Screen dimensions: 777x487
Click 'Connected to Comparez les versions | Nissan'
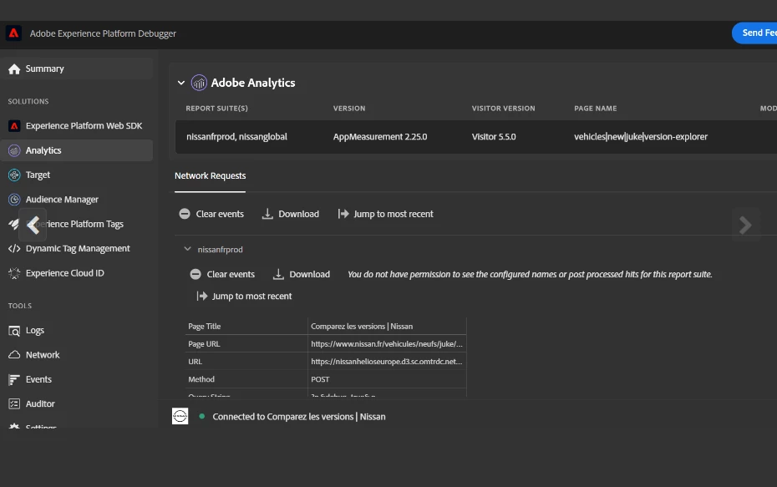click(x=299, y=417)
